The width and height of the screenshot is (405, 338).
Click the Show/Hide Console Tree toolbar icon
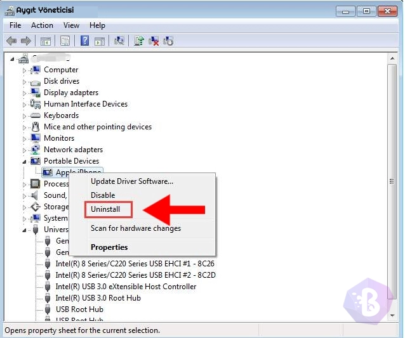tap(46, 41)
